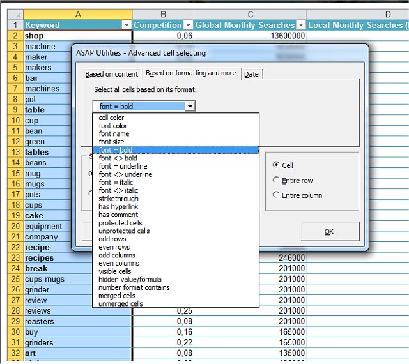Open the Date tab

point(252,74)
